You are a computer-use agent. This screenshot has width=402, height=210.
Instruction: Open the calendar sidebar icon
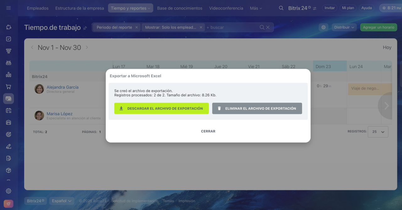[8, 110]
